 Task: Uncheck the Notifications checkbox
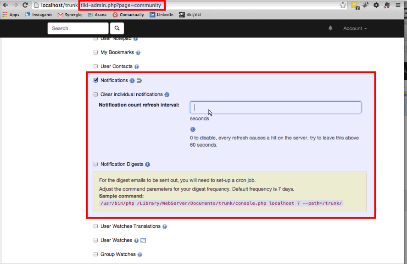click(x=96, y=80)
